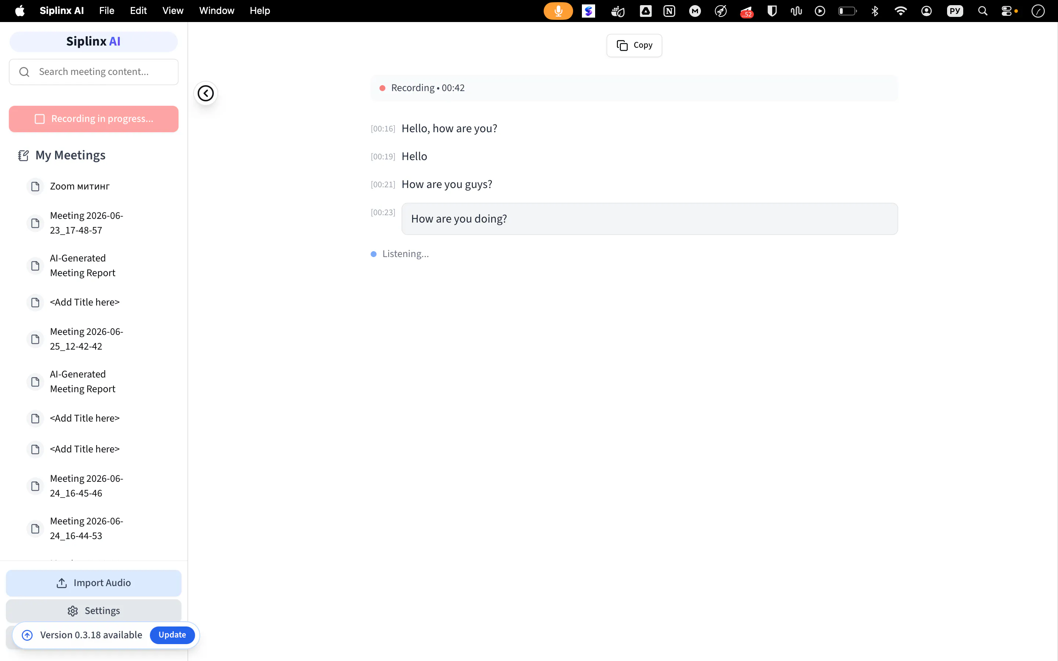Image resolution: width=1058 pixels, height=661 pixels.
Task: Click the user account icon in the menu bar
Action: pyautogui.click(x=926, y=11)
